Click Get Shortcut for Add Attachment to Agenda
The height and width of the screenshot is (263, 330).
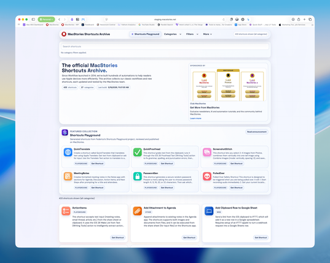tap(189, 238)
